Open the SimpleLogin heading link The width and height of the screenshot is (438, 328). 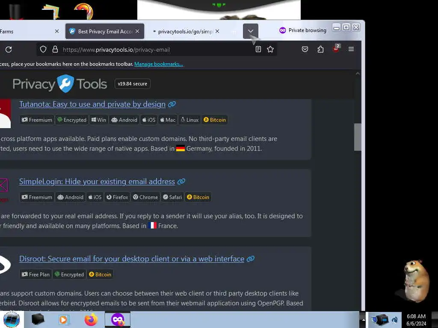(97, 182)
